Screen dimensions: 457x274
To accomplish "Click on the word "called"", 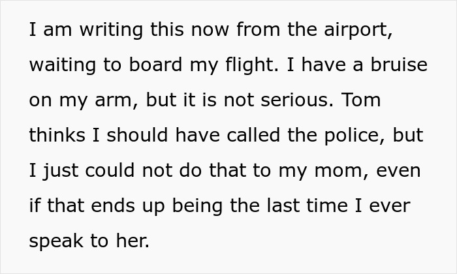I will click(x=253, y=135).
